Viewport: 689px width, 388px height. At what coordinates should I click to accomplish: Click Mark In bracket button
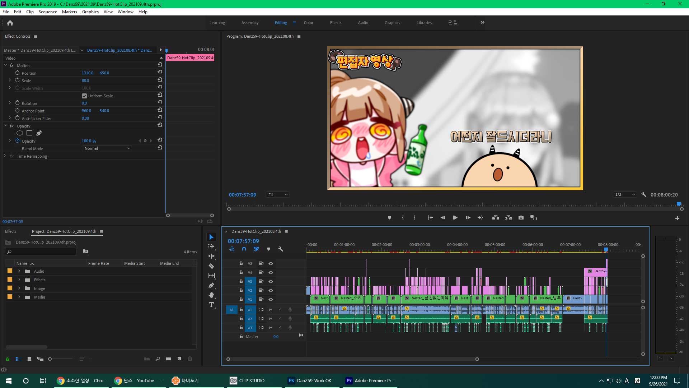coord(403,218)
